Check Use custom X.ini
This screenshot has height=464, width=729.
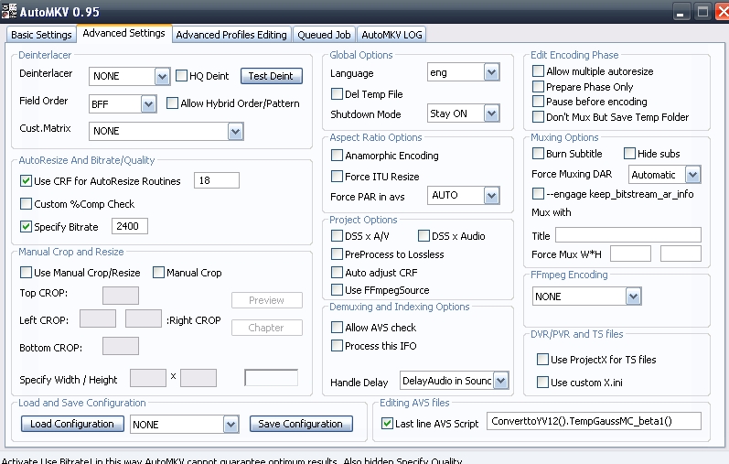[x=542, y=382]
